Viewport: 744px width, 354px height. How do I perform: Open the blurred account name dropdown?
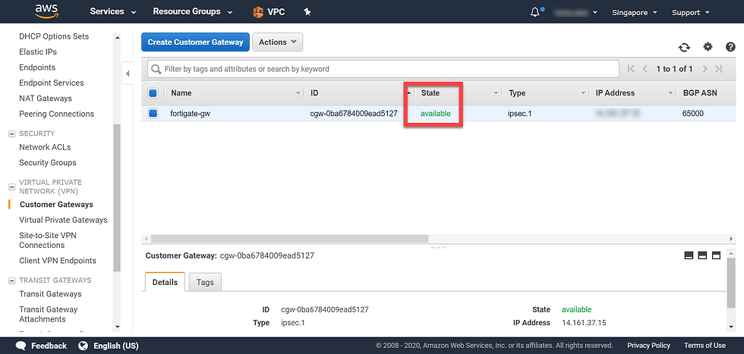(576, 13)
